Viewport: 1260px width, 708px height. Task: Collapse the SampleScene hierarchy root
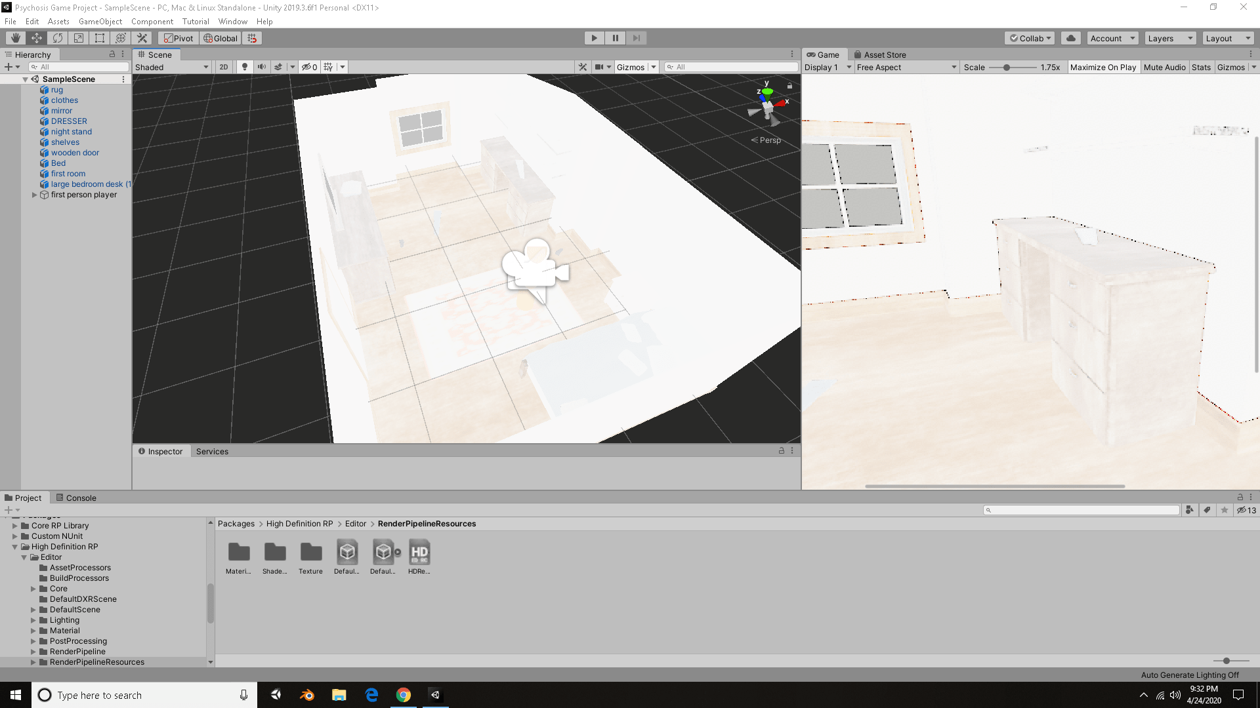click(x=26, y=79)
